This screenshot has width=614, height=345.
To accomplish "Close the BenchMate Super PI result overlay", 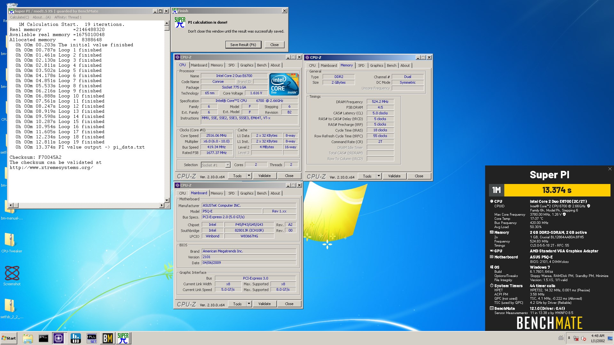I will (x=610, y=169).
